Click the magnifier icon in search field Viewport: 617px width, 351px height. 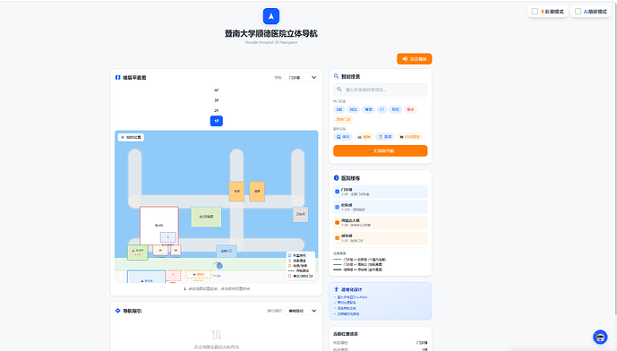point(339,90)
